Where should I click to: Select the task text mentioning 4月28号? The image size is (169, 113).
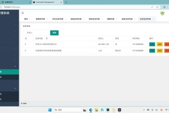[x=48, y=51]
